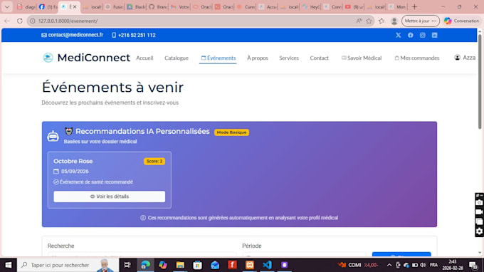Open the À propos menu item
This screenshot has width=484, height=272.
click(258, 58)
